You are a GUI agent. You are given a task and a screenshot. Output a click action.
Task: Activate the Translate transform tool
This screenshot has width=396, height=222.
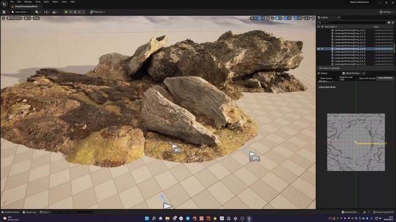pos(256,18)
